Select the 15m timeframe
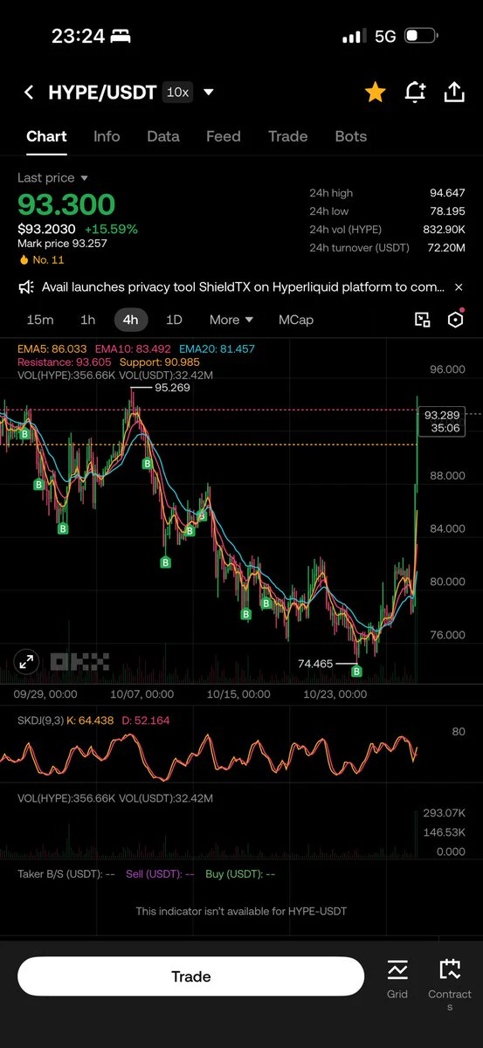Viewport: 483px width, 1048px height. point(40,320)
